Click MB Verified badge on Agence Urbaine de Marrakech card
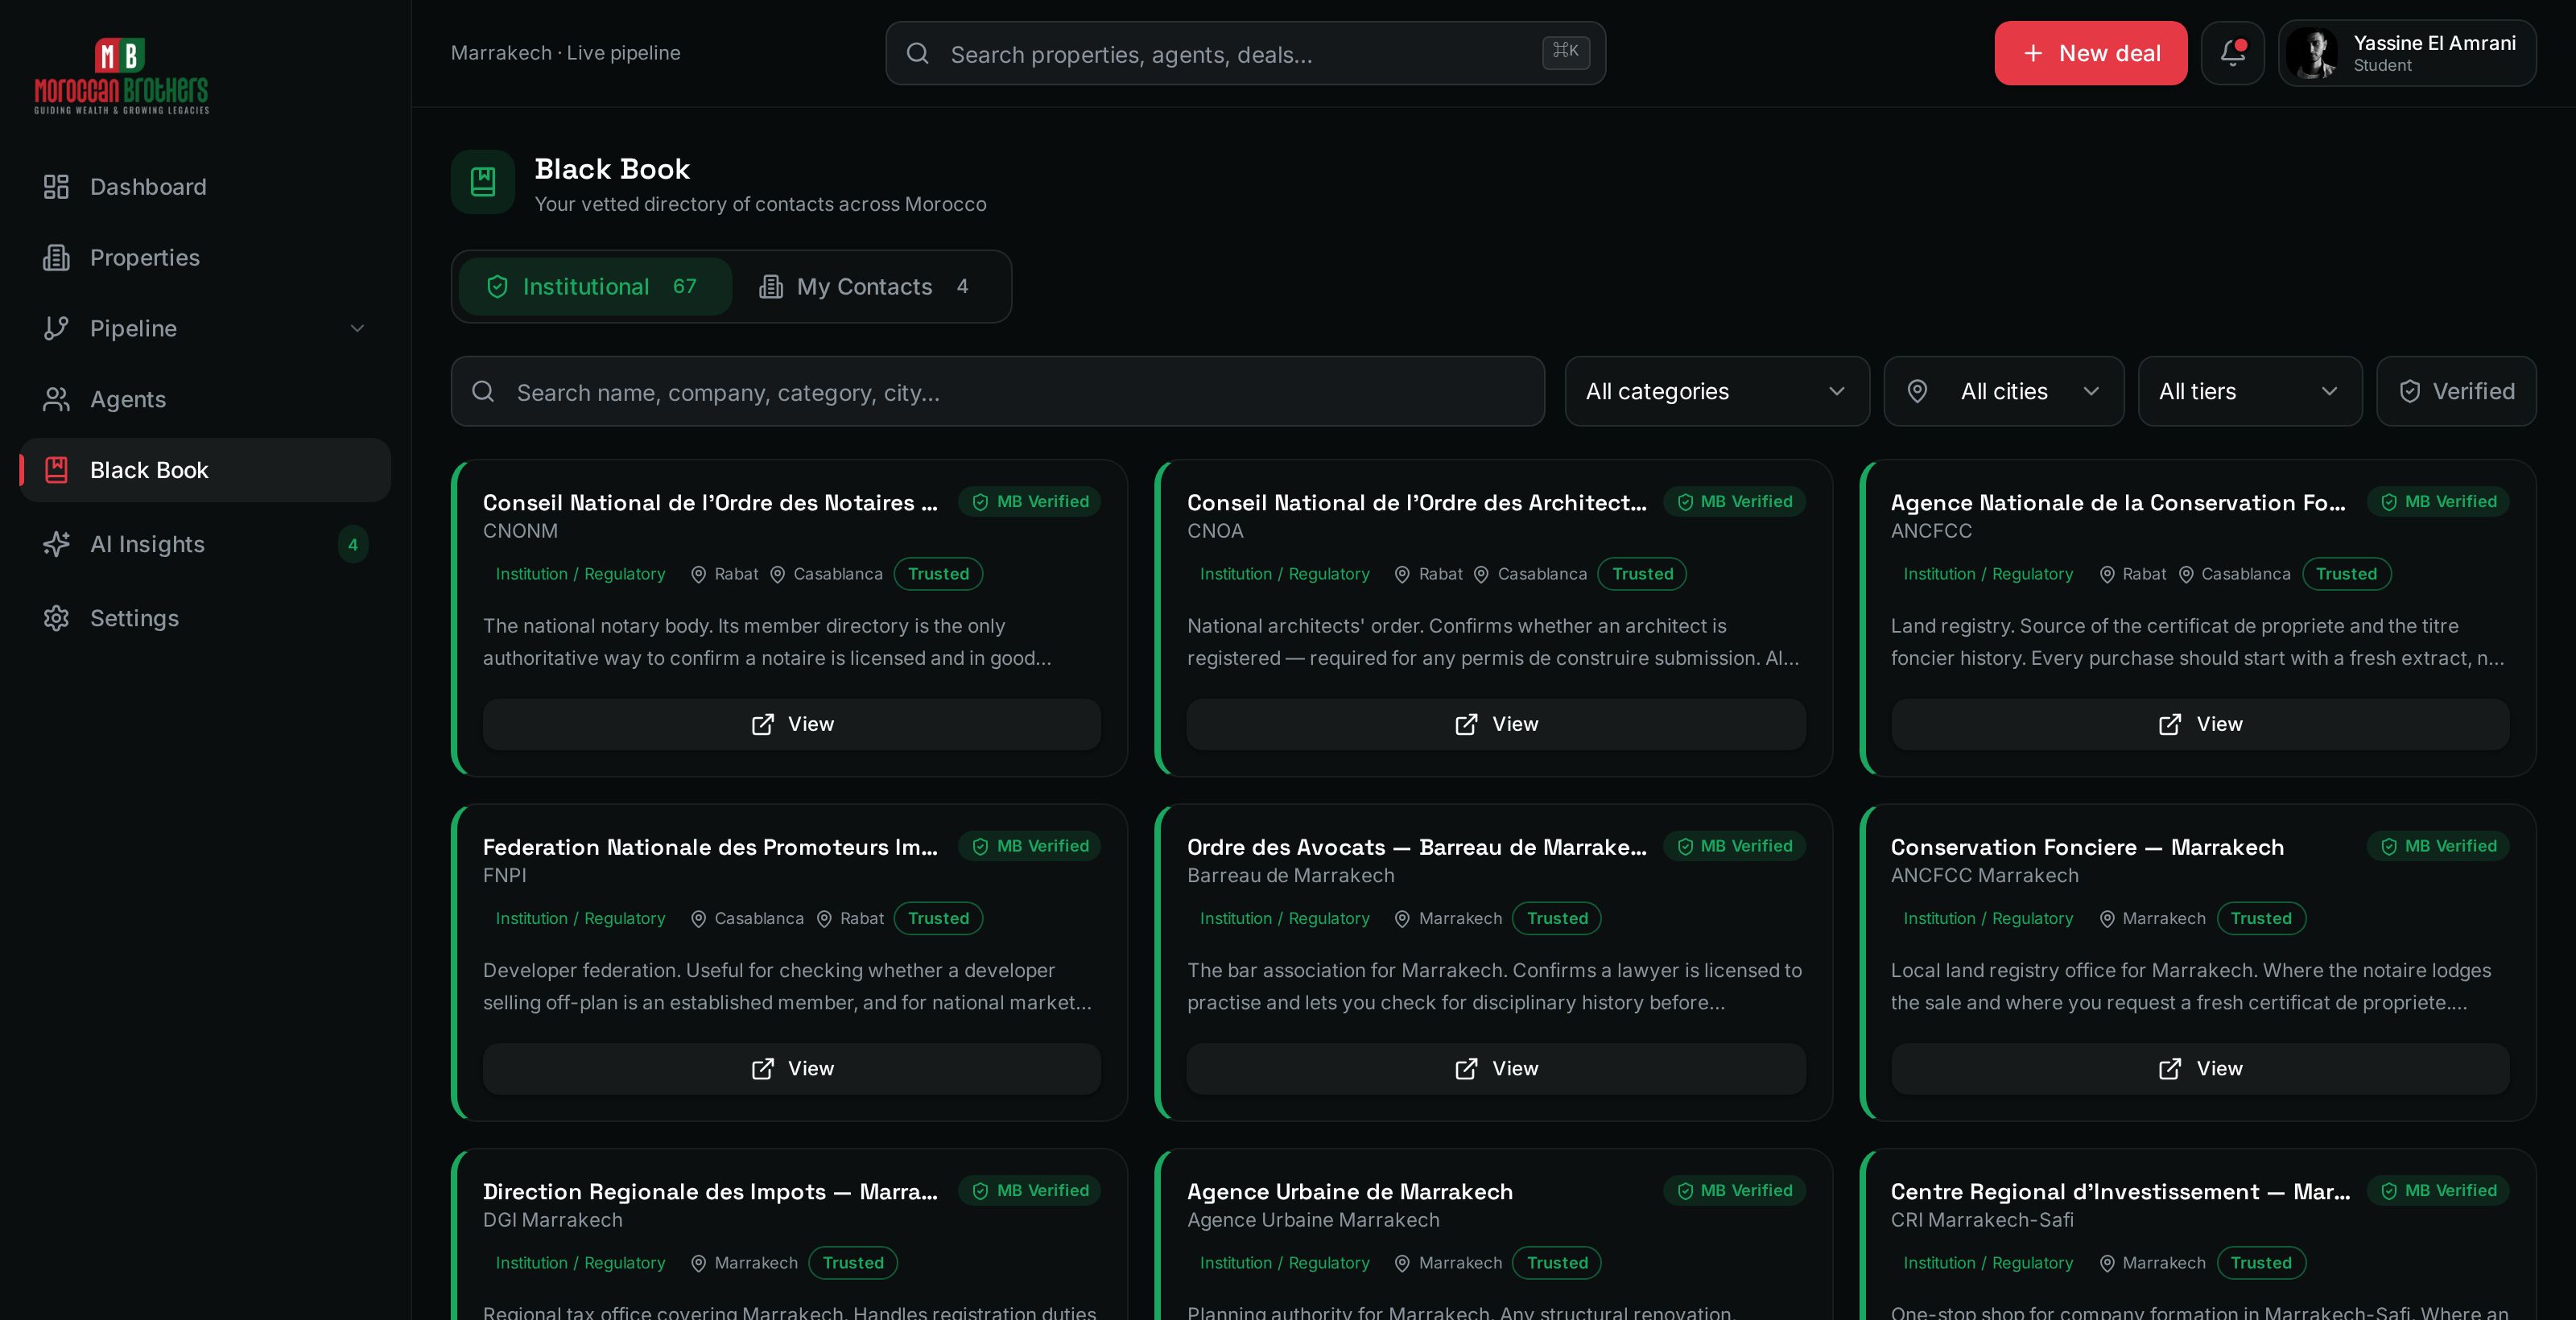 pyautogui.click(x=1734, y=1191)
